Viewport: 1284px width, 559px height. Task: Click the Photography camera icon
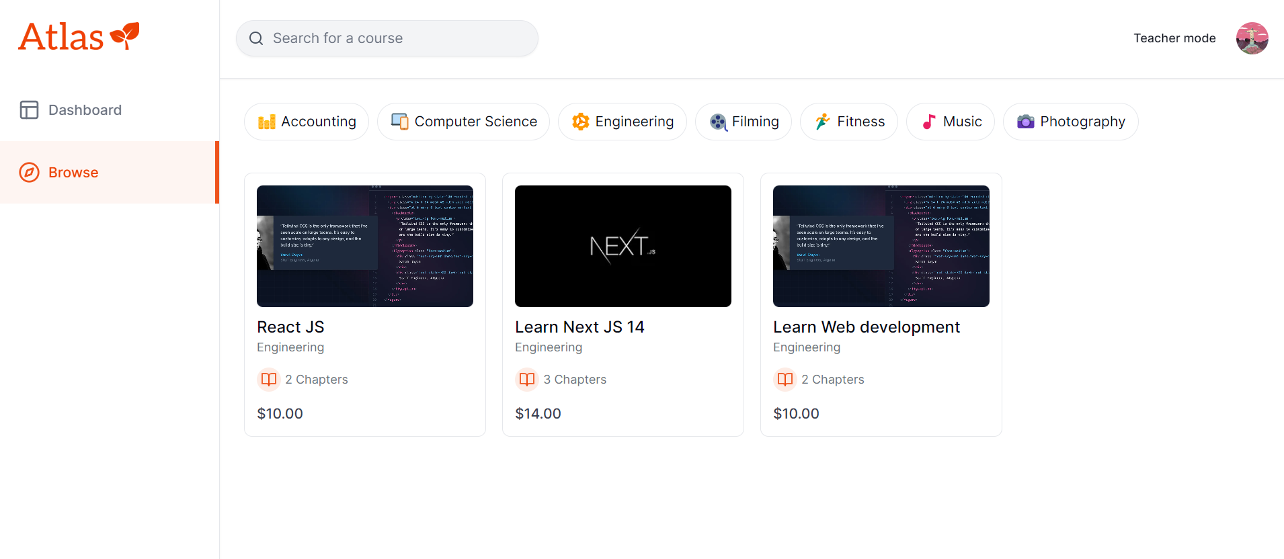coord(1026,122)
